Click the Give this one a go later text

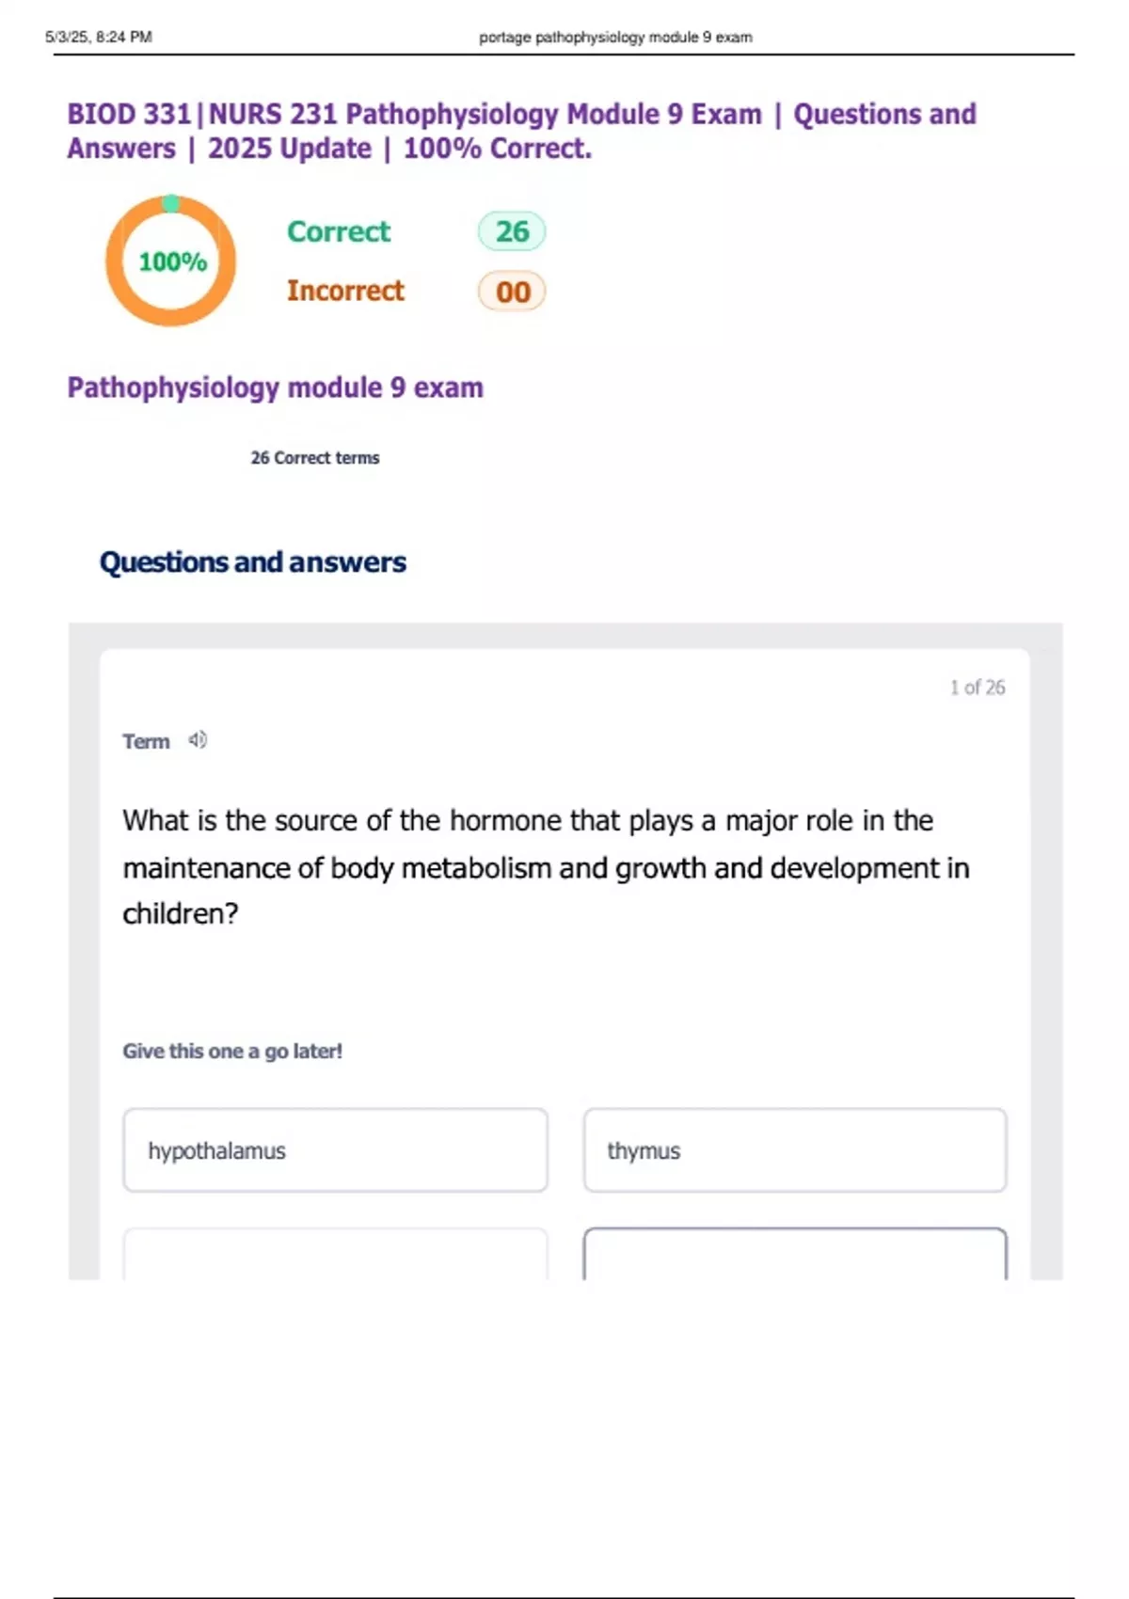point(232,1051)
